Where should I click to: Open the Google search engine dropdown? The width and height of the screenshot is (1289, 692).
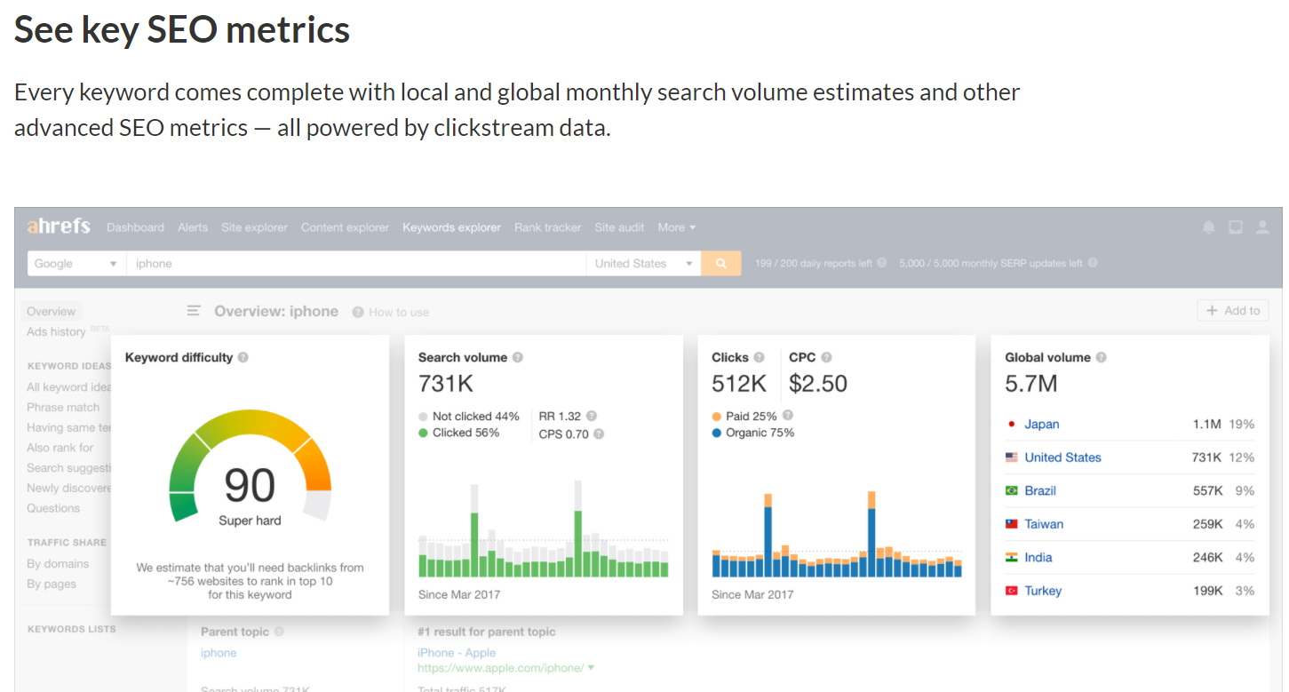coord(76,263)
